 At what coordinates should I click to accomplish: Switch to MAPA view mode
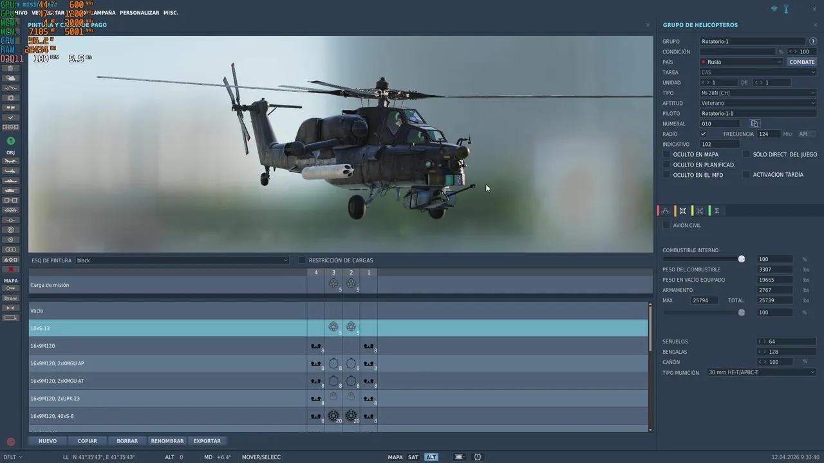395,457
